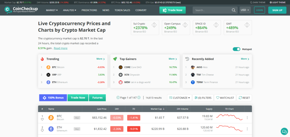Screen dimensions: 290x137
Task: Switch to Light Theme
Action: (278, 2)
